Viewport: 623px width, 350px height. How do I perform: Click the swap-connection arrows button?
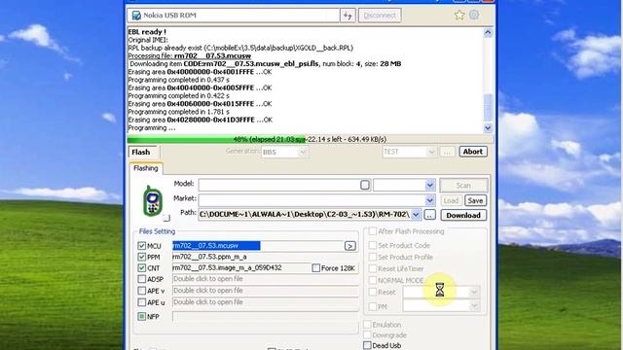pos(348,16)
